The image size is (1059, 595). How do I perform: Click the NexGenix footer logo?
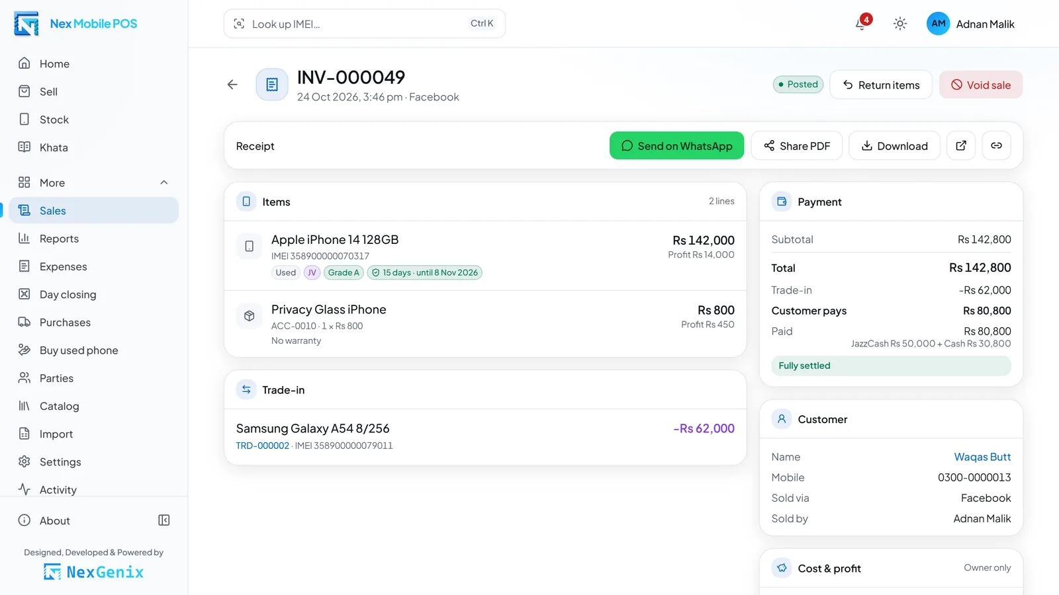point(94,572)
